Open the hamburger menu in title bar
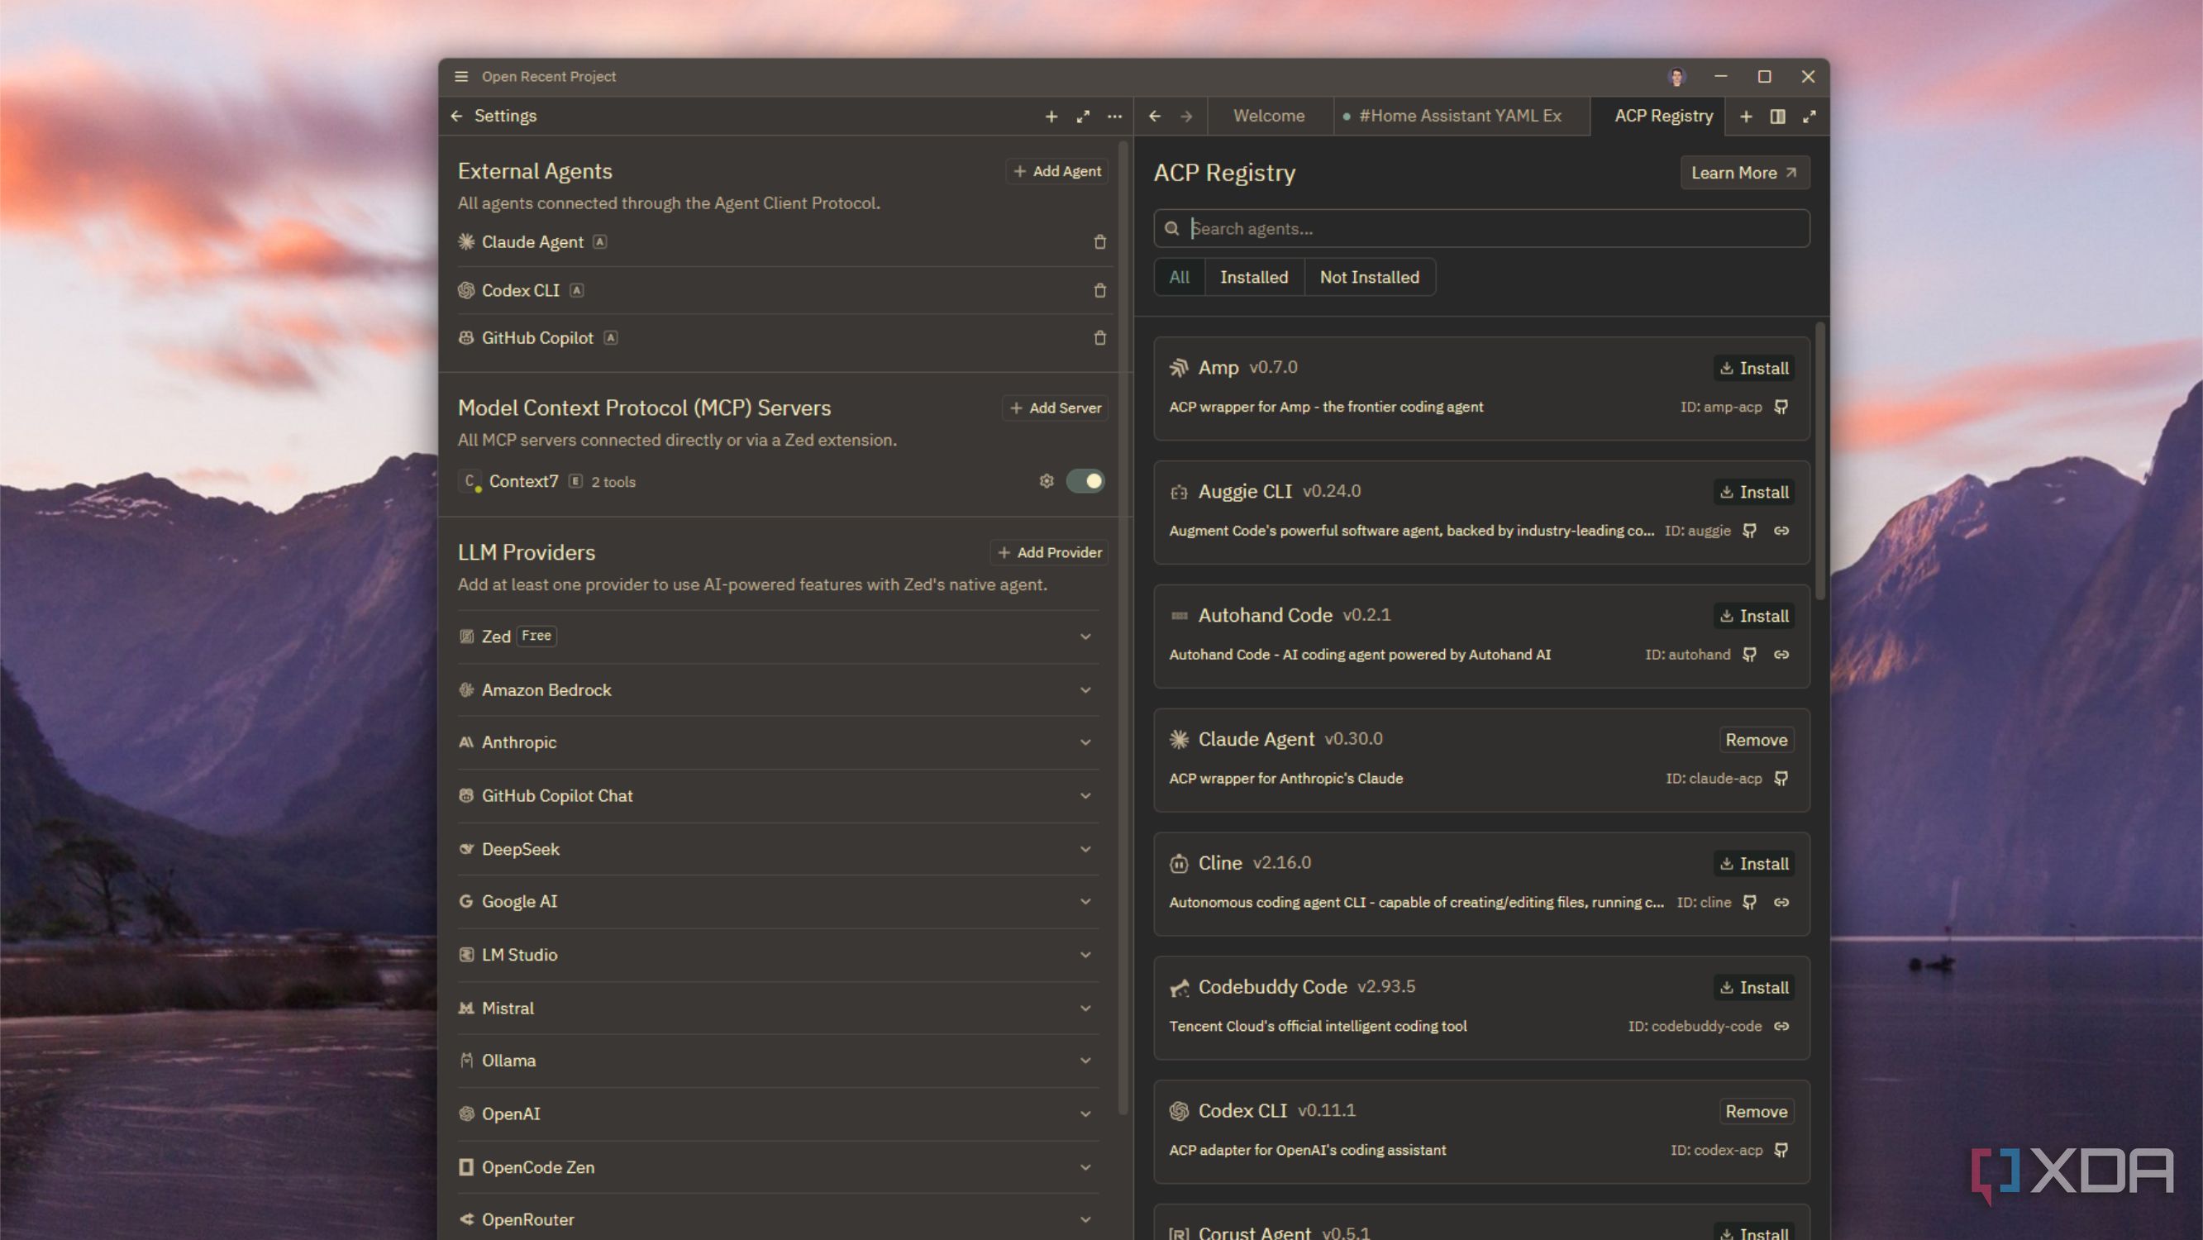 coord(461,76)
